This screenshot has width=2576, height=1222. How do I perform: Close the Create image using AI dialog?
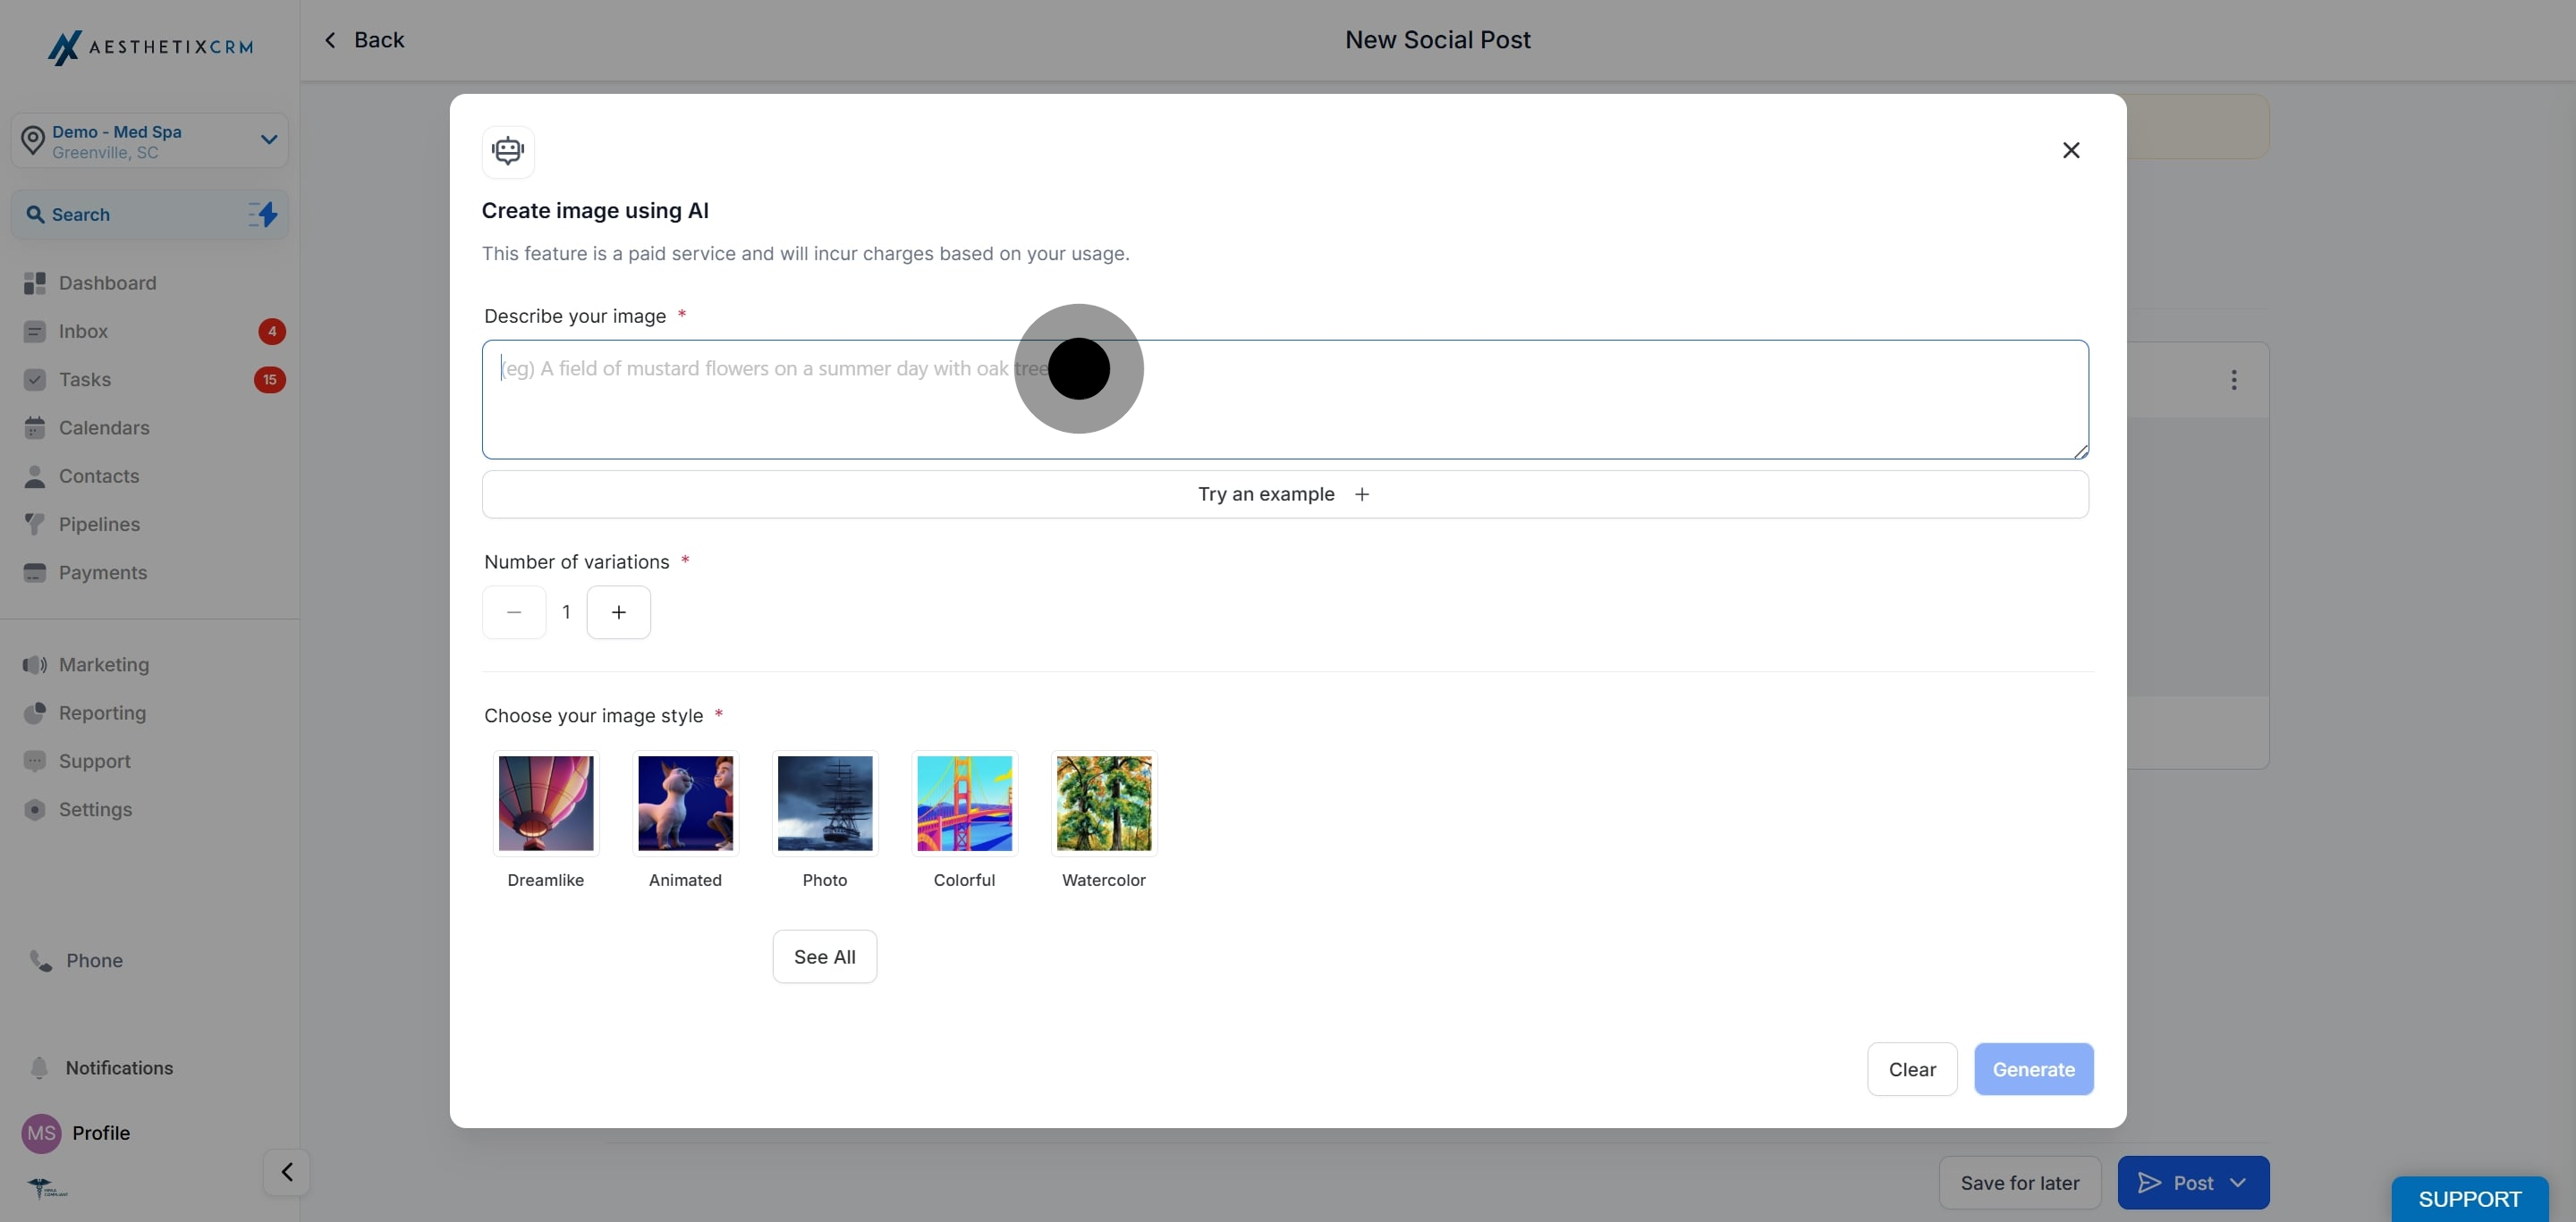pos(2071,150)
